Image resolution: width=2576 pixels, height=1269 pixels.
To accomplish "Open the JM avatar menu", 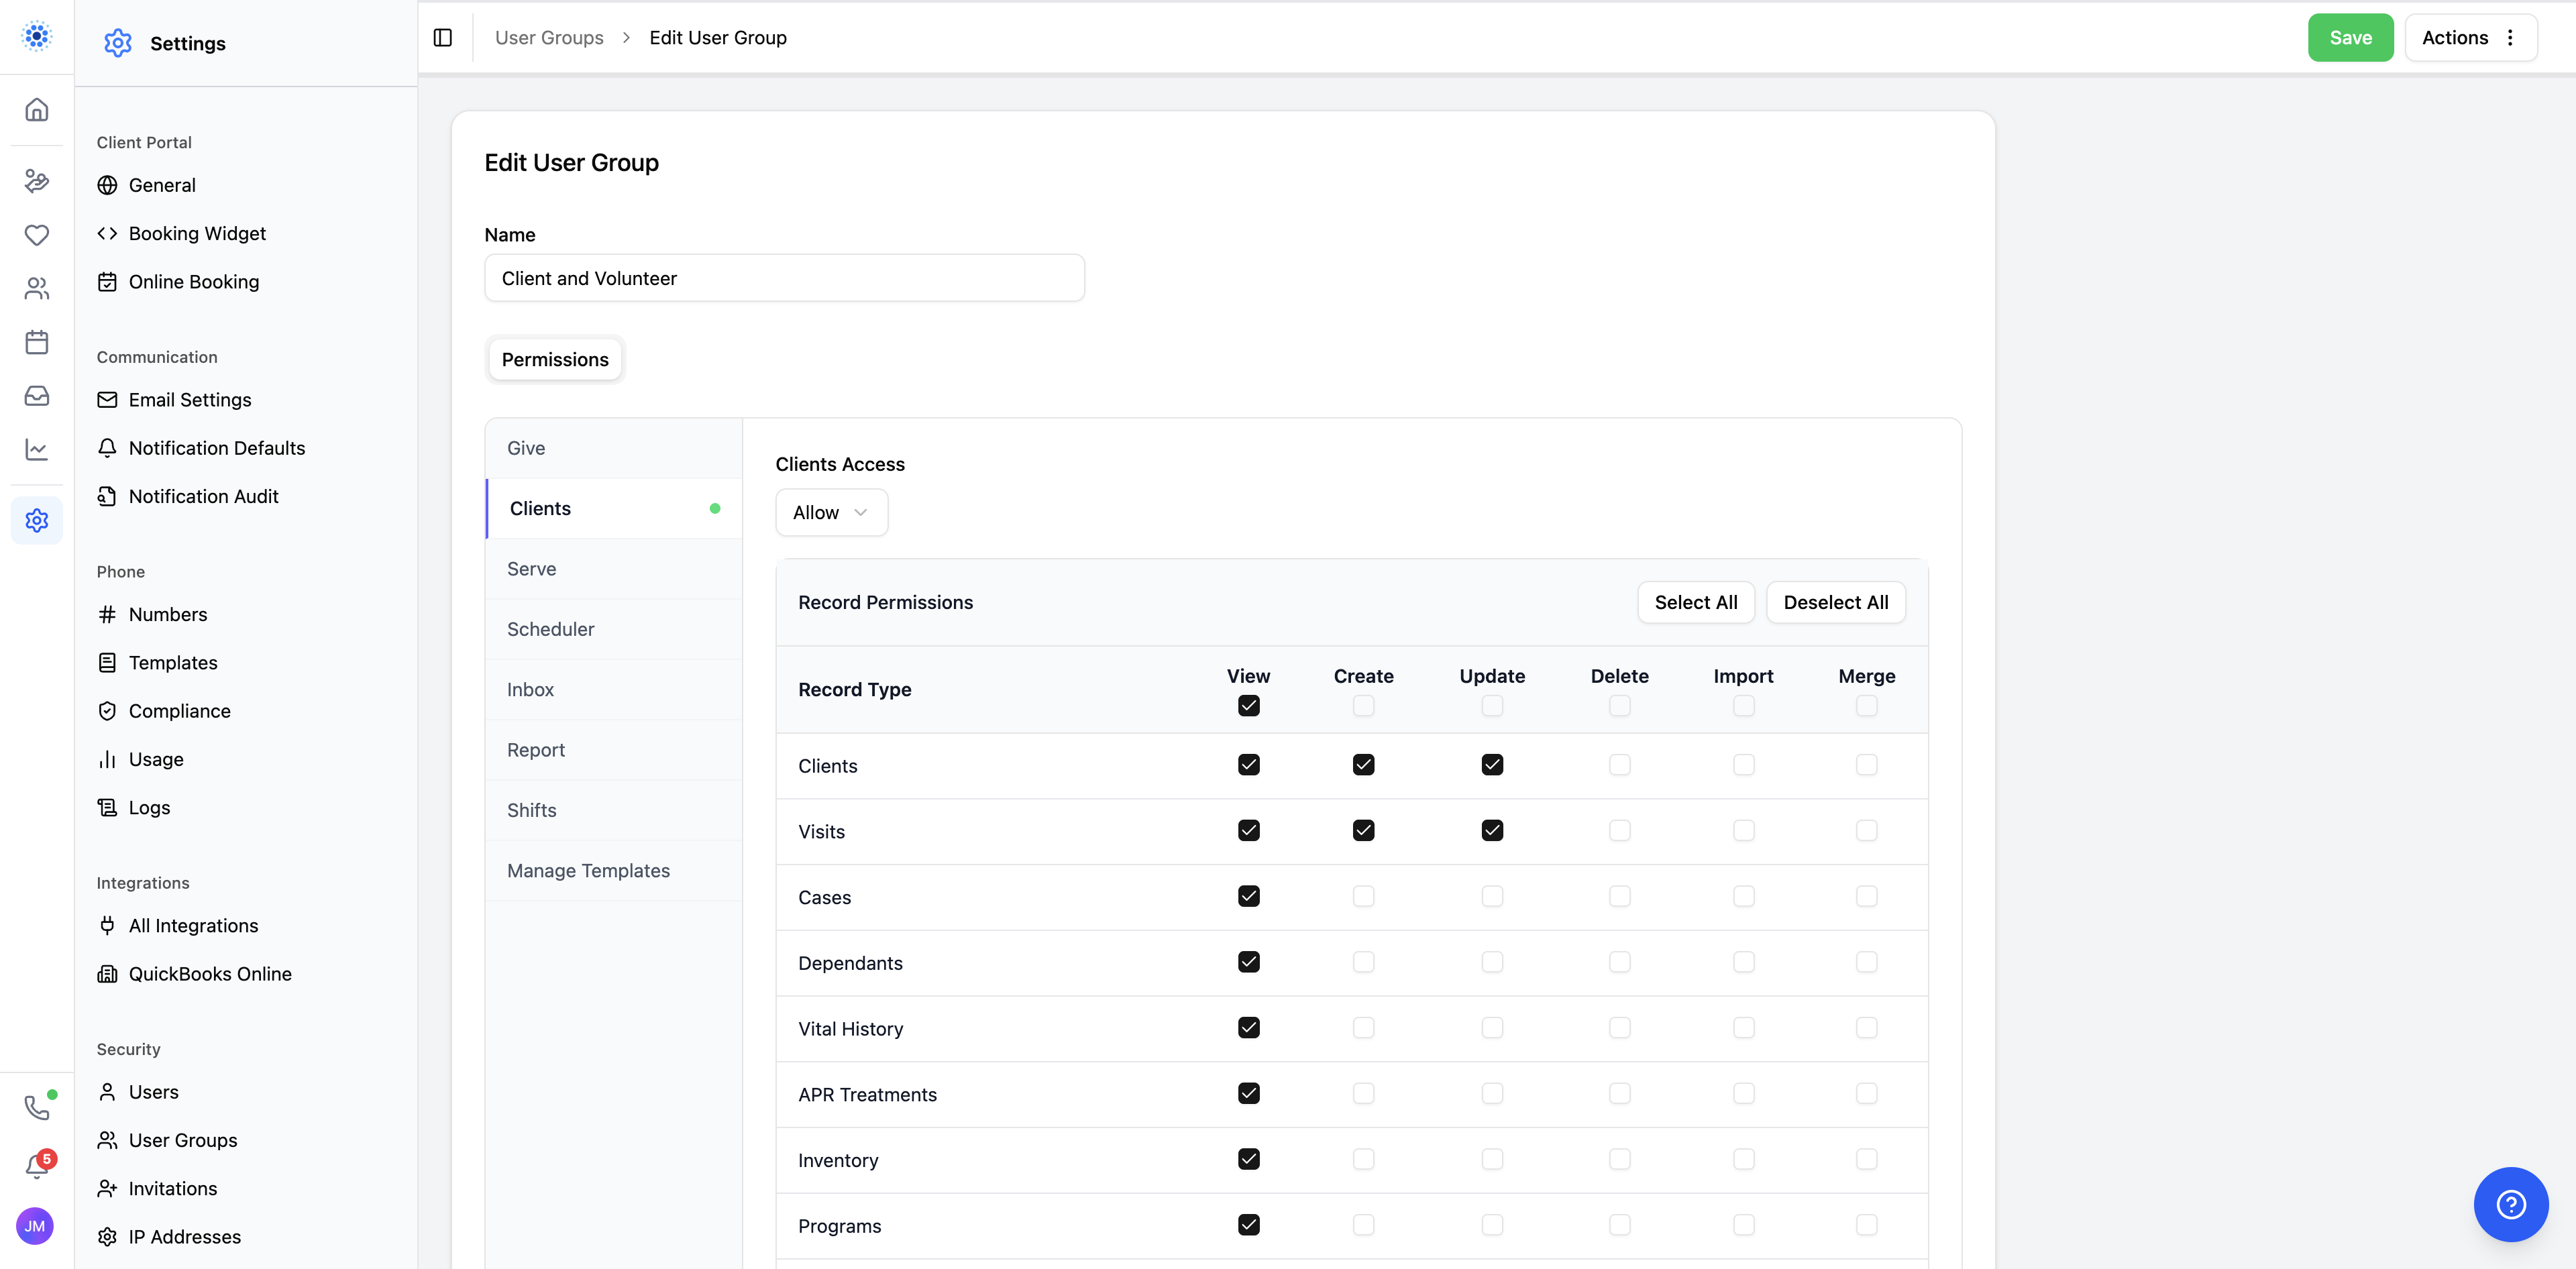I will click(35, 1226).
